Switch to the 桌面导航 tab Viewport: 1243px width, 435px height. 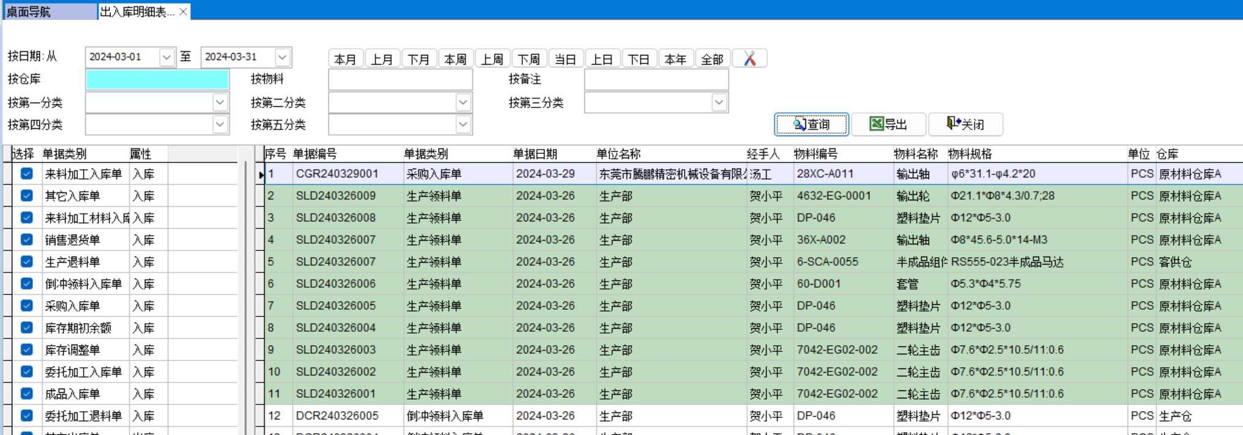click(49, 12)
